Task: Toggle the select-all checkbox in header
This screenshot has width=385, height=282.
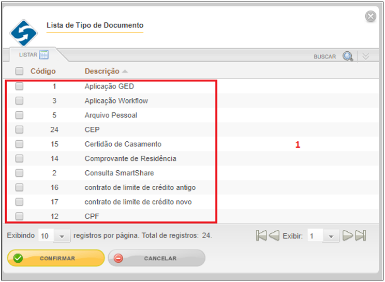Action: [x=19, y=71]
